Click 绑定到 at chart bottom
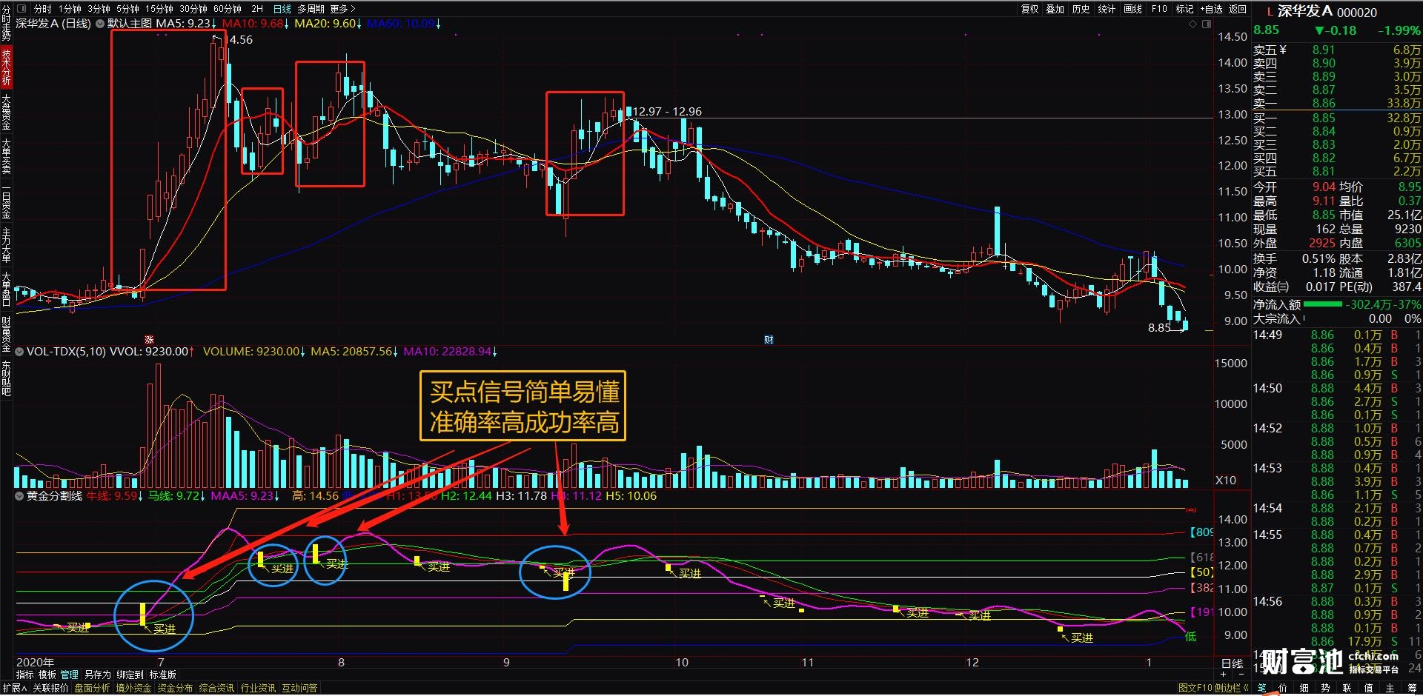 tap(130, 675)
